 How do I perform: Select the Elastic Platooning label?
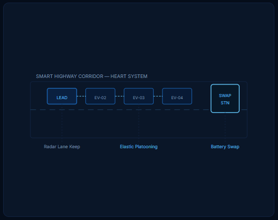(x=139, y=147)
